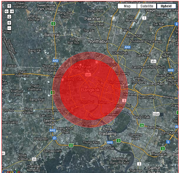Switch to the Map view
Screen dimensions: 181x173
pyautogui.click(x=127, y=6)
